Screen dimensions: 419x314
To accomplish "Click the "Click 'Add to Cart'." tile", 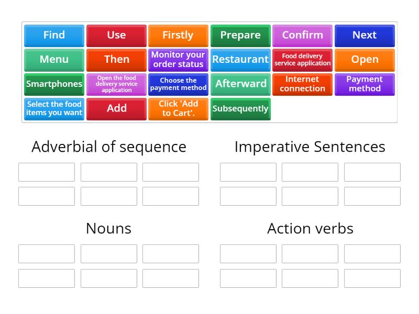I will 178,109.
